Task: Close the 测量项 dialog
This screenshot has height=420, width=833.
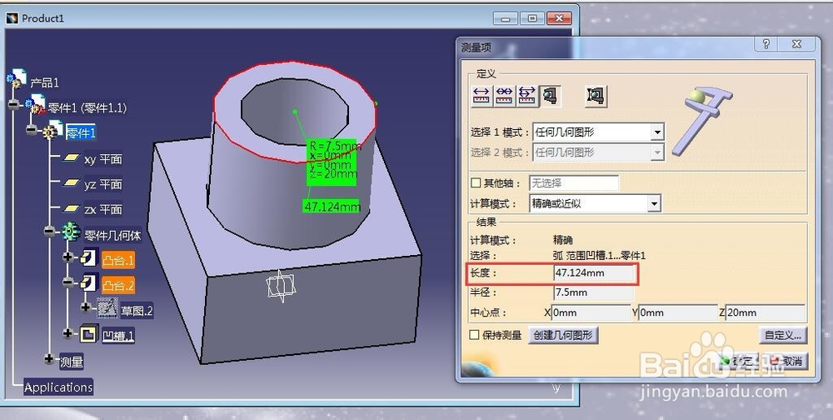Action: 796,45
